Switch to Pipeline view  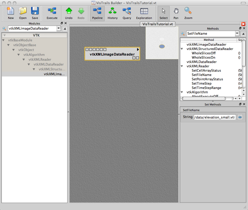97,13
